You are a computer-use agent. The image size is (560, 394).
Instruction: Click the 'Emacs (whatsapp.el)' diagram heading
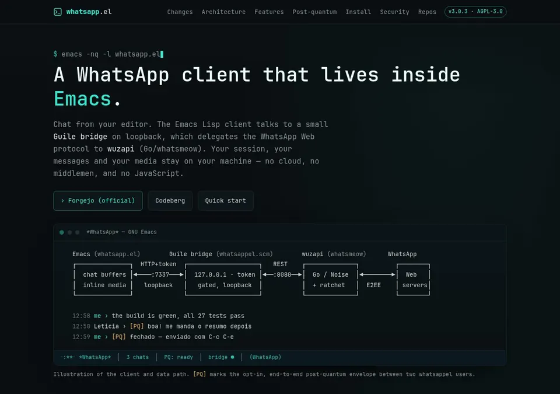[x=106, y=254]
